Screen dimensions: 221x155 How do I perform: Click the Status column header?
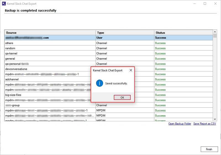tap(160, 33)
